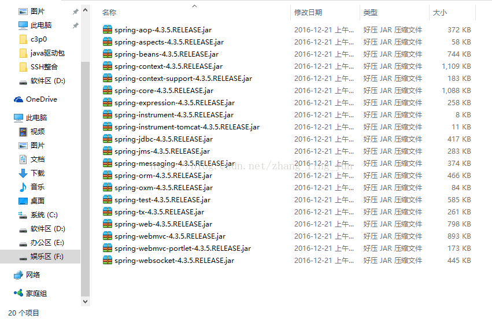Sort files by 名称 column header
The height and width of the screenshot is (319, 492).
point(109,13)
